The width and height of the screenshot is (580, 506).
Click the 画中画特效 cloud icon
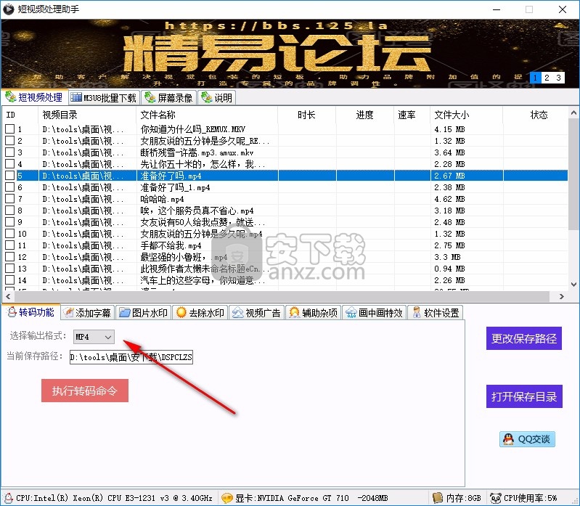[351, 314]
